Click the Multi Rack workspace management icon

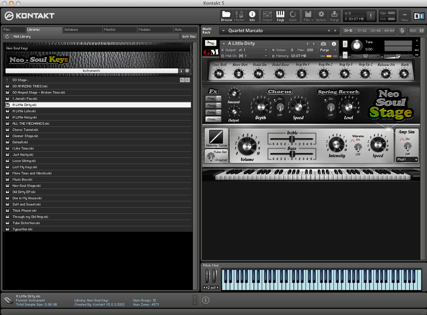[x=402, y=31]
